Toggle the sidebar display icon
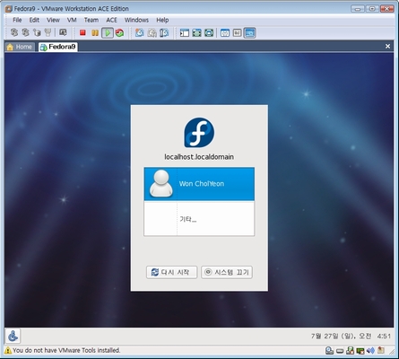This screenshot has height=359, width=399. click(x=185, y=33)
